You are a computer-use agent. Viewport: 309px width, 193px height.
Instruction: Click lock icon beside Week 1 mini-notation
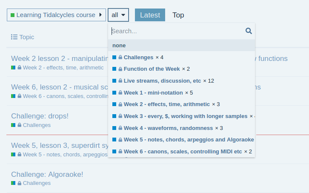pos(120,93)
